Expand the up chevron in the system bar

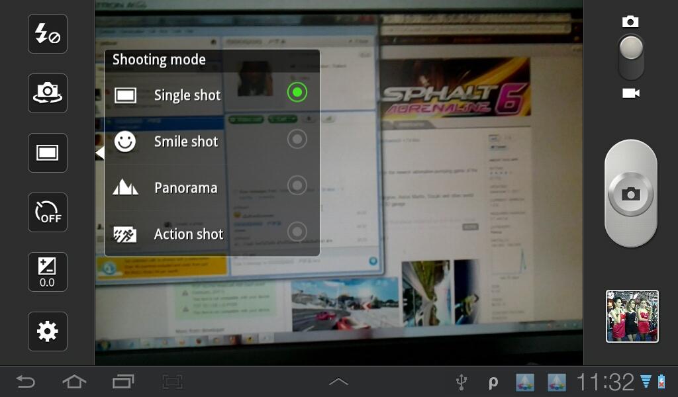338,382
